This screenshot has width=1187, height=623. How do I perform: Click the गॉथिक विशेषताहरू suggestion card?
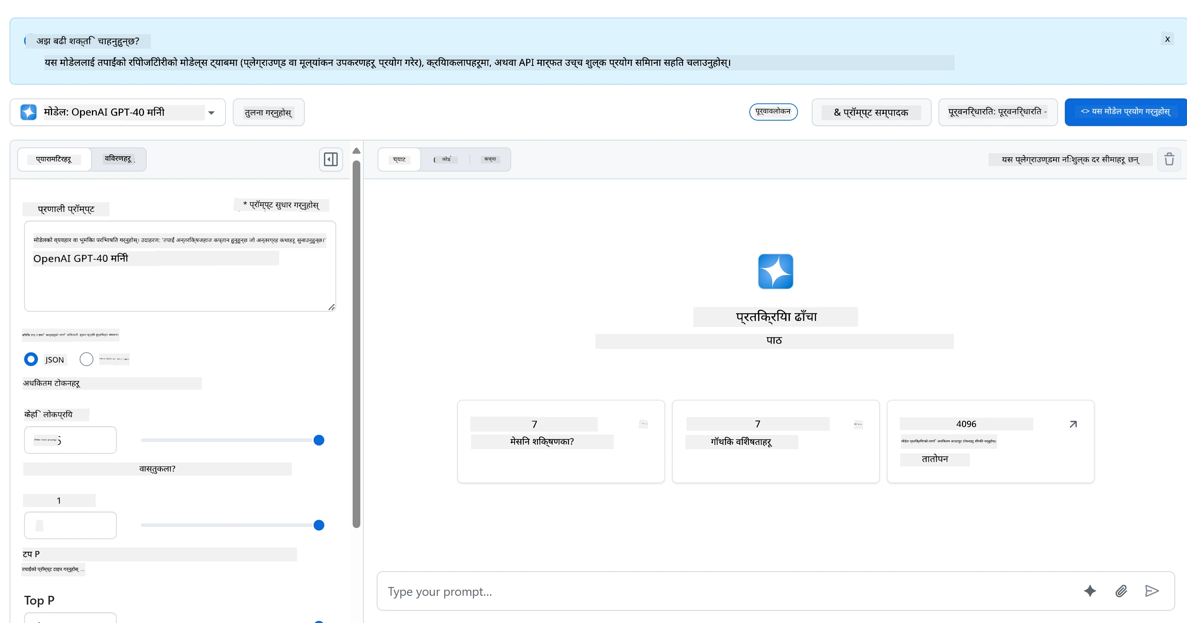click(x=775, y=441)
